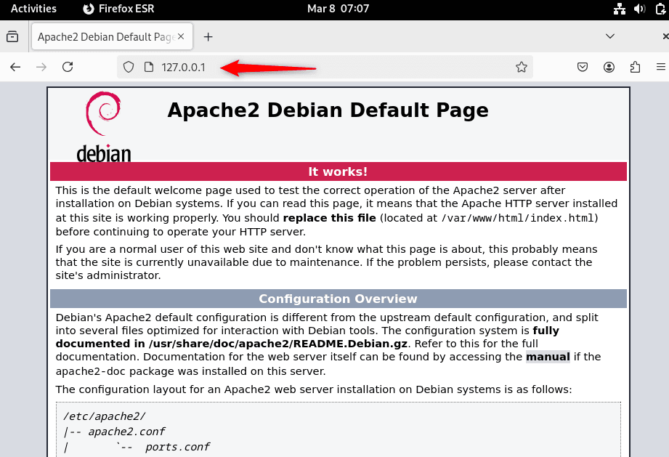669x457 pixels.
Task: Click the network icon in the system tray
Action: [620, 9]
